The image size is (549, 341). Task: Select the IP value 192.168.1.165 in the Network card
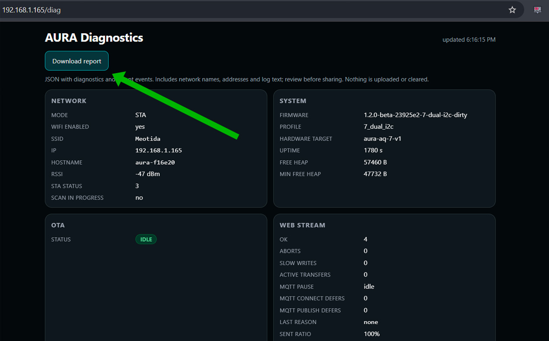[158, 150]
